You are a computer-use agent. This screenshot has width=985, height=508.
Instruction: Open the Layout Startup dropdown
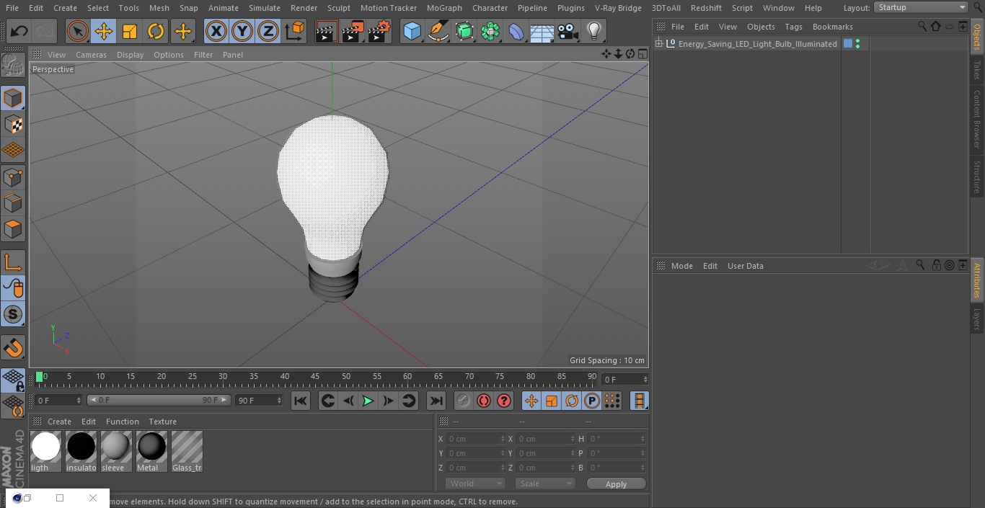coord(922,7)
